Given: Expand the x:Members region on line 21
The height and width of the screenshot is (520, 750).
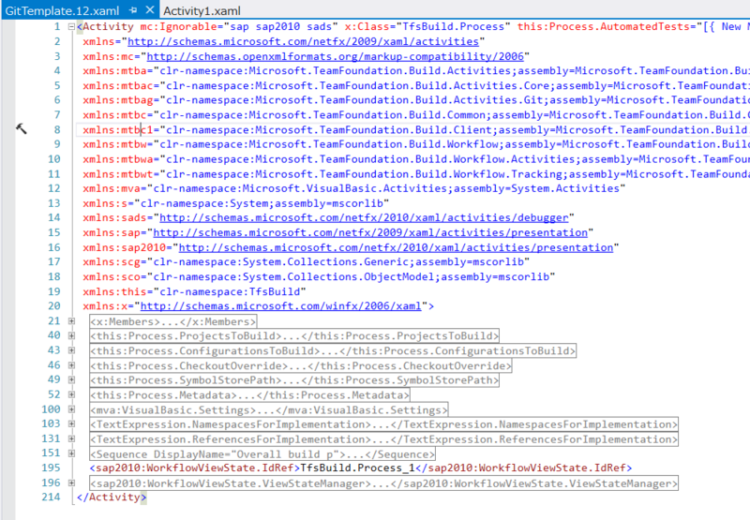Looking at the screenshot, I should click(71, 321).
